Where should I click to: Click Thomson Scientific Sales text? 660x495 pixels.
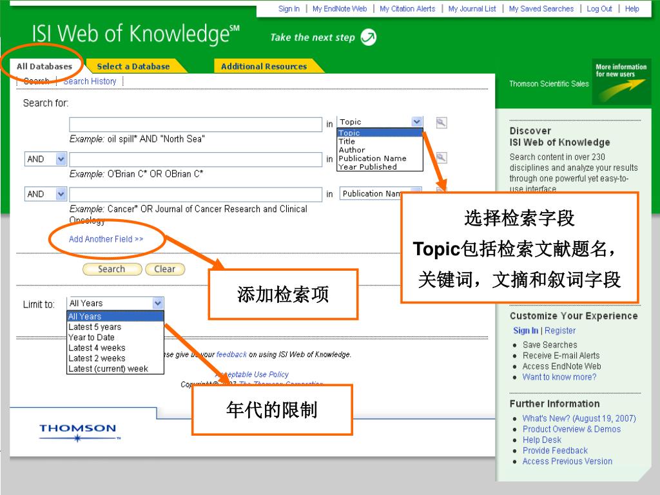549,83
